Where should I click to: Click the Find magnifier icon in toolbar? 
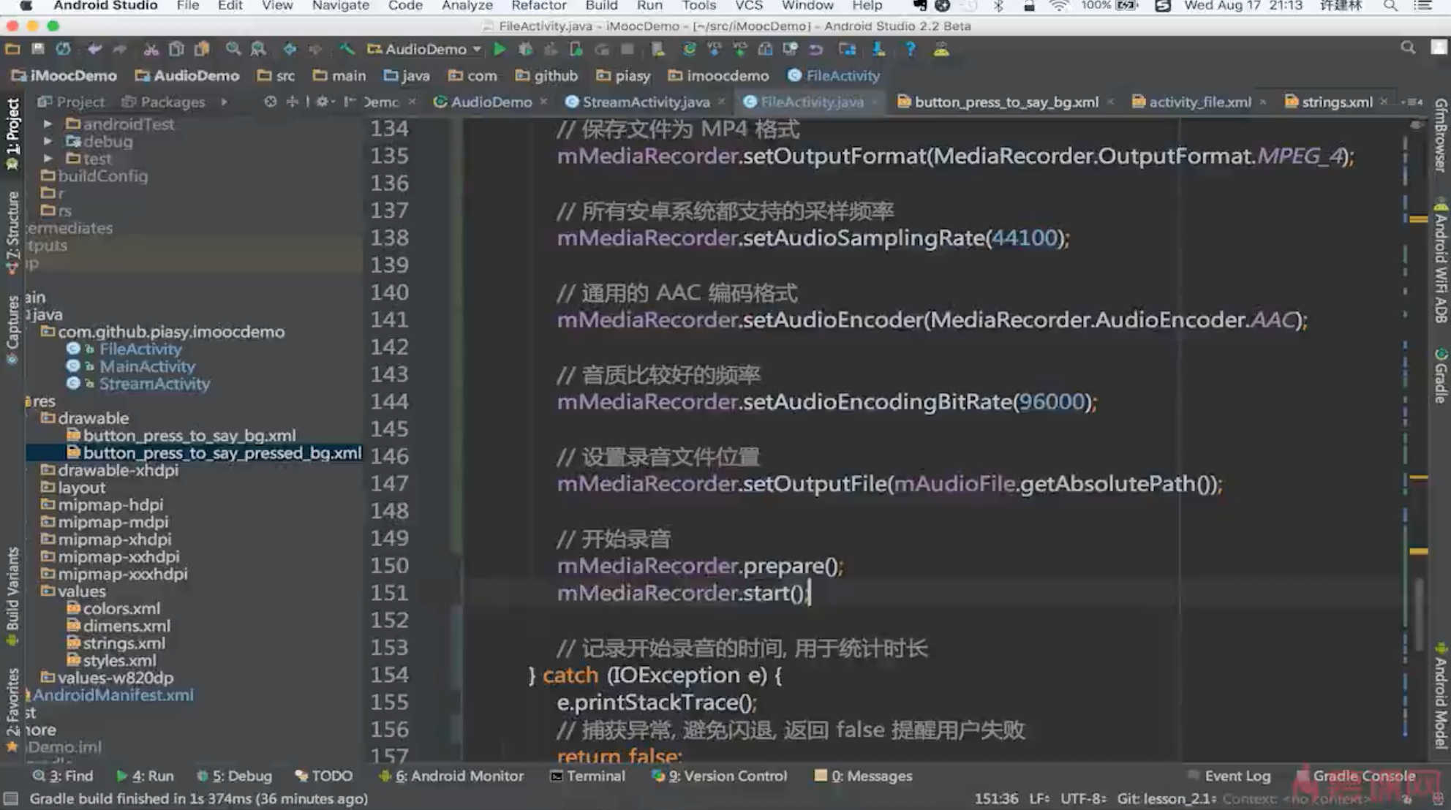(233, 49)
